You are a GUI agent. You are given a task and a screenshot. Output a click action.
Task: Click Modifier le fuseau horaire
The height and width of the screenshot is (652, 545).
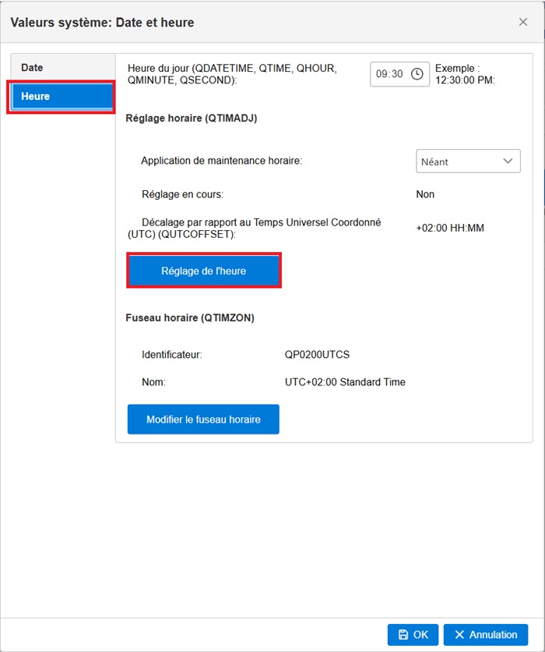[203, 420]
